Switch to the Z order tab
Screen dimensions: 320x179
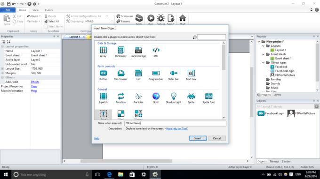pos(286,162)
